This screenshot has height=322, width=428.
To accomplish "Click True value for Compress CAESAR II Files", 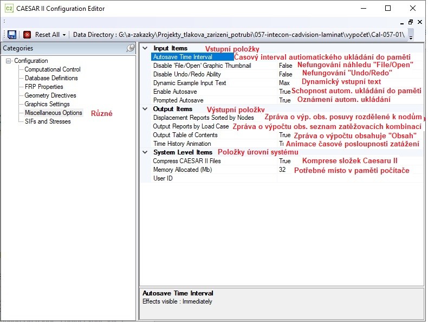I will (284, 161).
